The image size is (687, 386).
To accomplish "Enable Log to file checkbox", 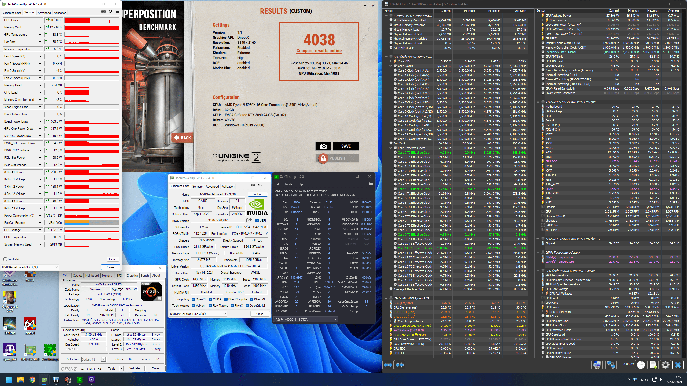I will point(5,259).
